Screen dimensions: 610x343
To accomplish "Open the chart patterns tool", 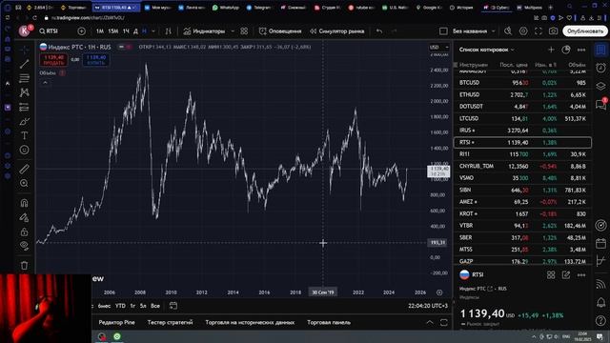I will point(24,92).
